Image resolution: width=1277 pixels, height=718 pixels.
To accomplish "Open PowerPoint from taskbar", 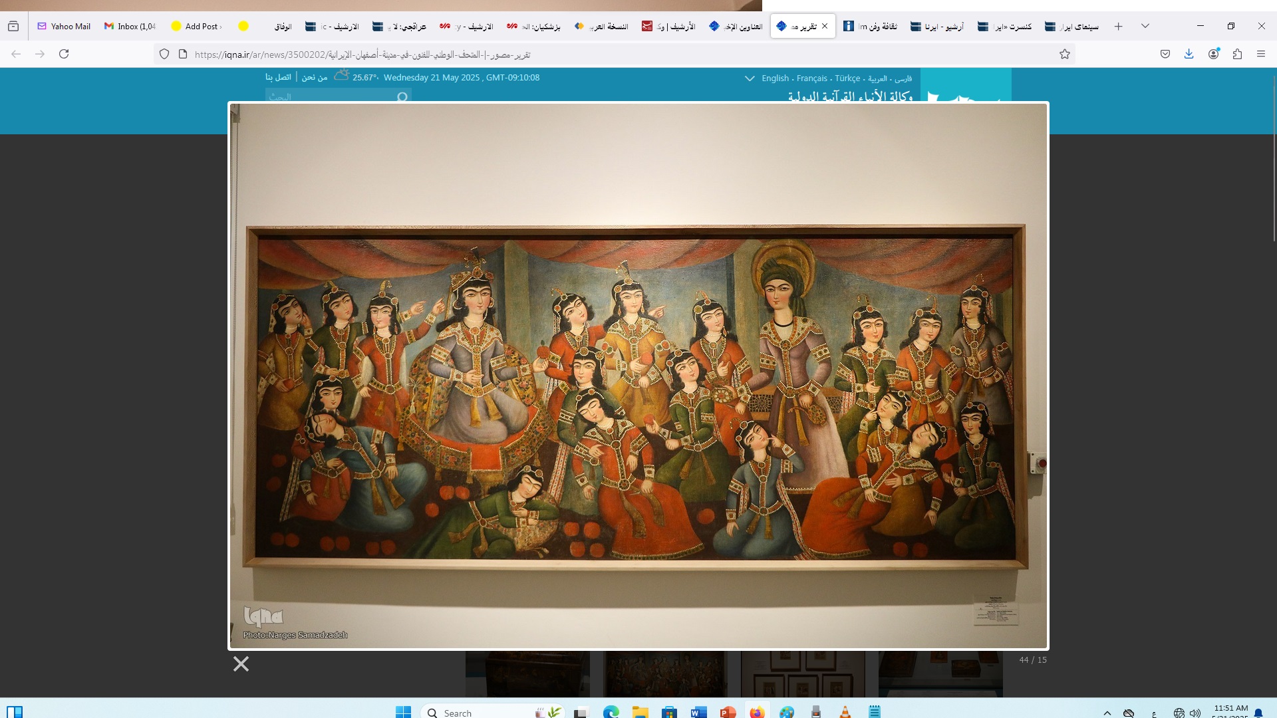I will click(x=728, y=712).
